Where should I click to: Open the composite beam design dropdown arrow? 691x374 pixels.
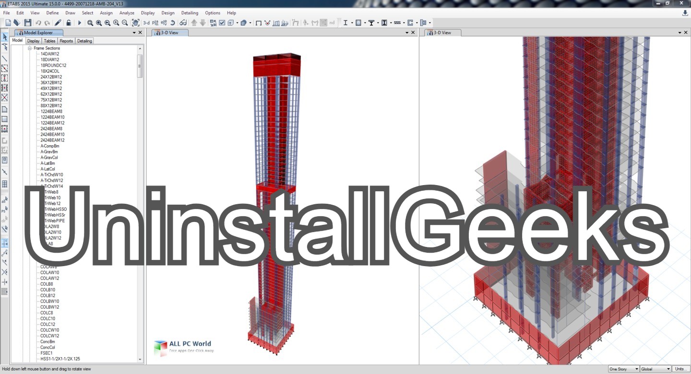click(378, 23)
